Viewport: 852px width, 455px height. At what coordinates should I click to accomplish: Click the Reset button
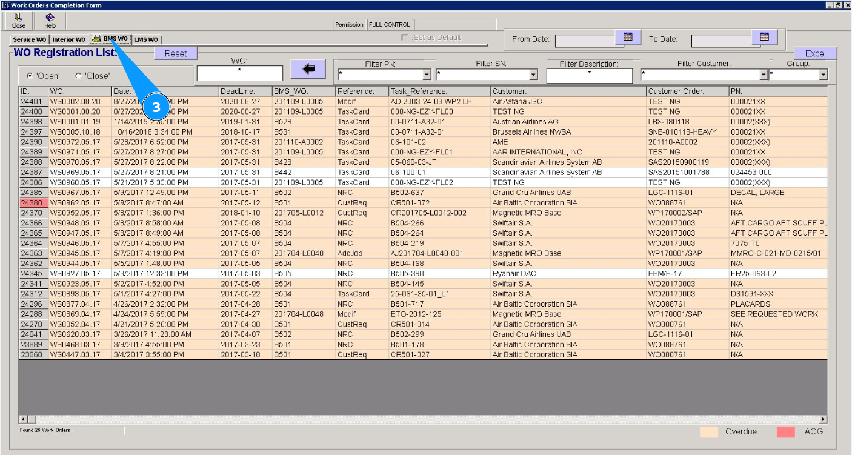[176, 53]
